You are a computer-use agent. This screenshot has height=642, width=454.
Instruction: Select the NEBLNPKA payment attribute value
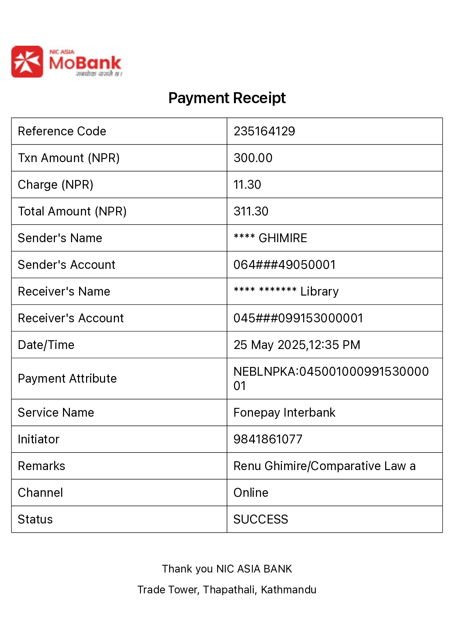tap(331, 378)
